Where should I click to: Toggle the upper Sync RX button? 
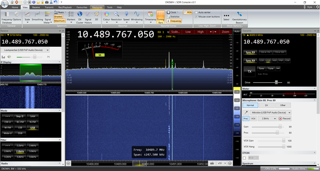point(250,52)
